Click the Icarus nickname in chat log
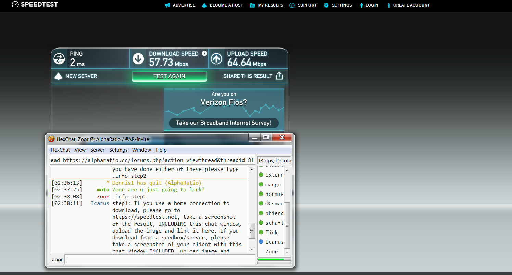The width and height of the screenshot is (512, 275). coord(100,203)
